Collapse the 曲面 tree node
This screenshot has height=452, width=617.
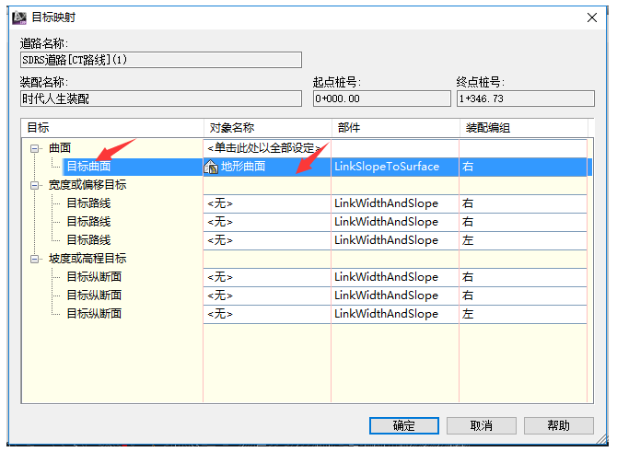coord(35,149)
